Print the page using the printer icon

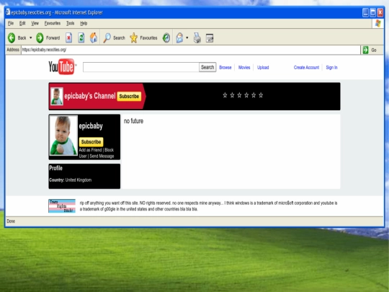coord(197,38)
